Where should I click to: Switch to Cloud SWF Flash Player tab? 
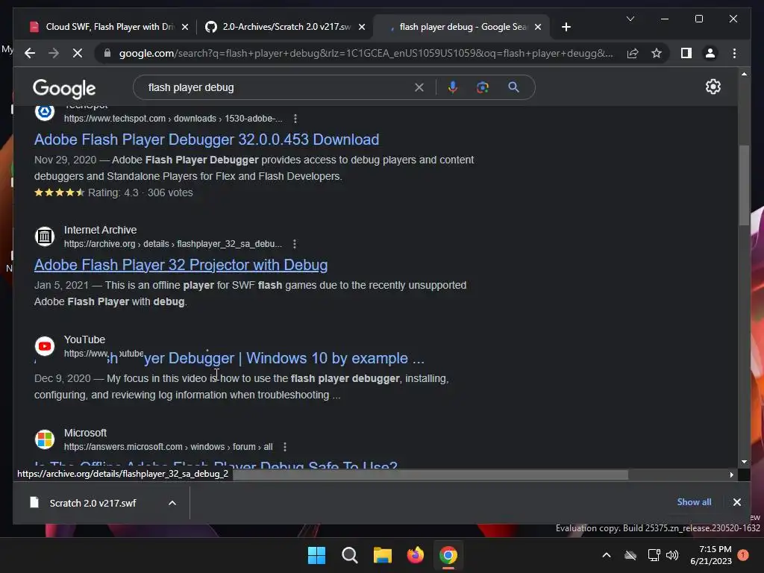pyautogui.click(x=109, y=27)
